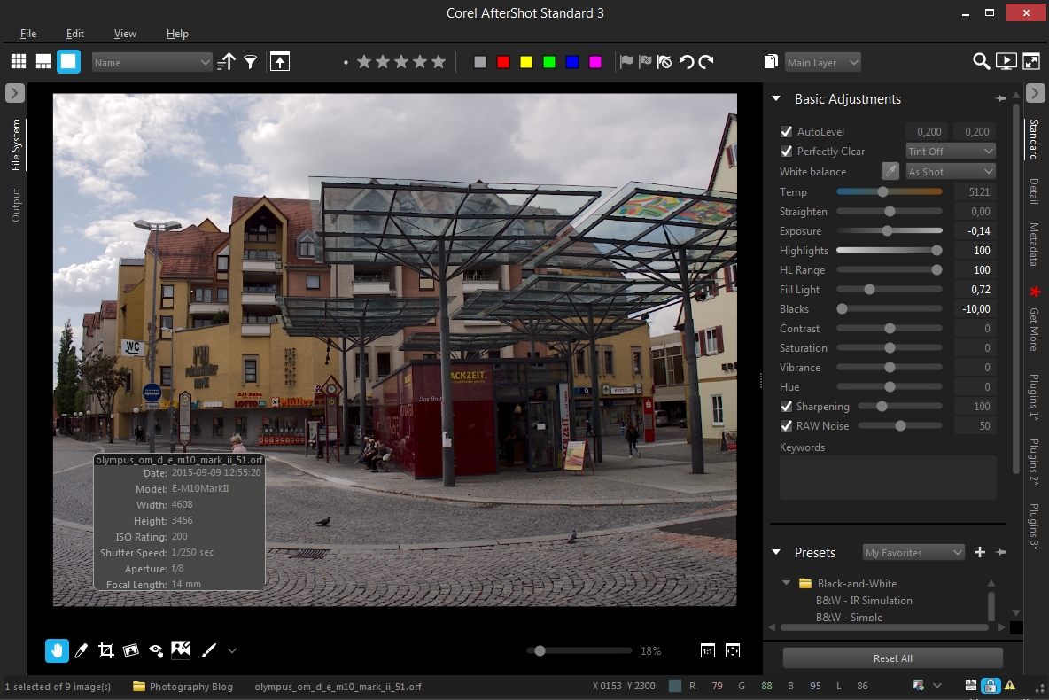Start slideshow from toolbar
The image size is (1049, 700).
click(x=1006, y=61)
